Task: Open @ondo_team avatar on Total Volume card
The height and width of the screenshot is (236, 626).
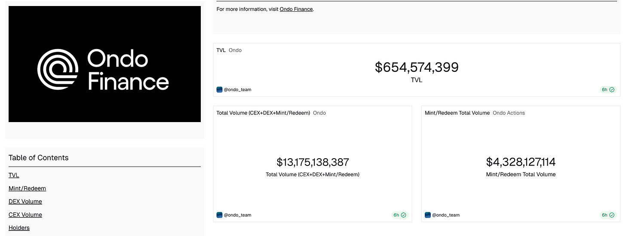Action: [220, 215]
